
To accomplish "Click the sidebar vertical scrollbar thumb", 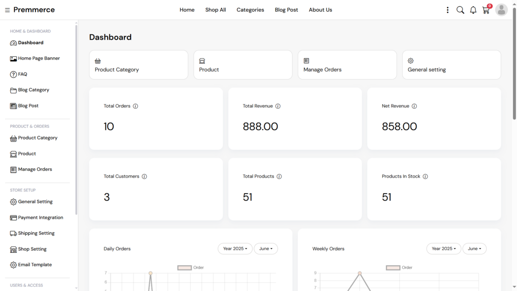I will click(x=76, y=119).
